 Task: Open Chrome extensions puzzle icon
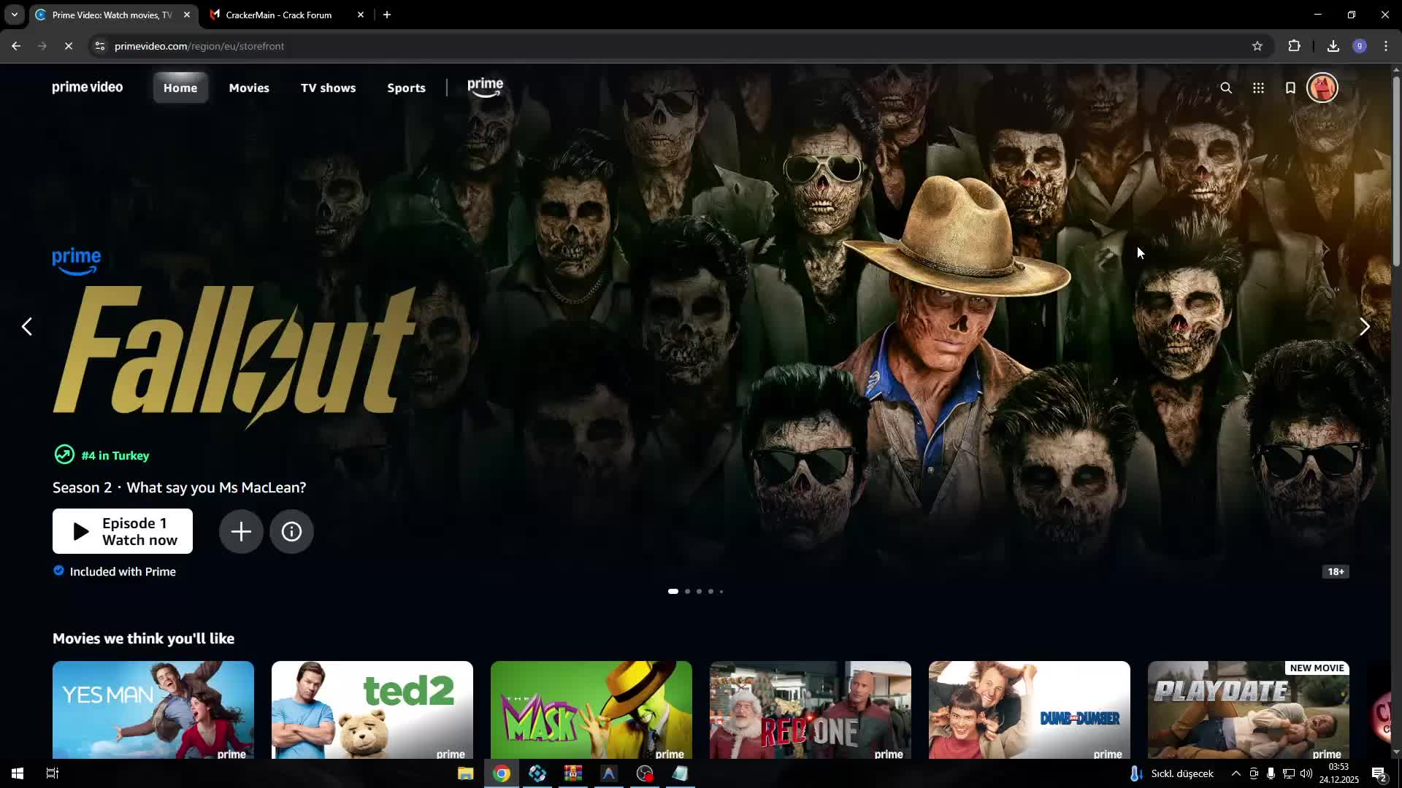pos(1294,46)
